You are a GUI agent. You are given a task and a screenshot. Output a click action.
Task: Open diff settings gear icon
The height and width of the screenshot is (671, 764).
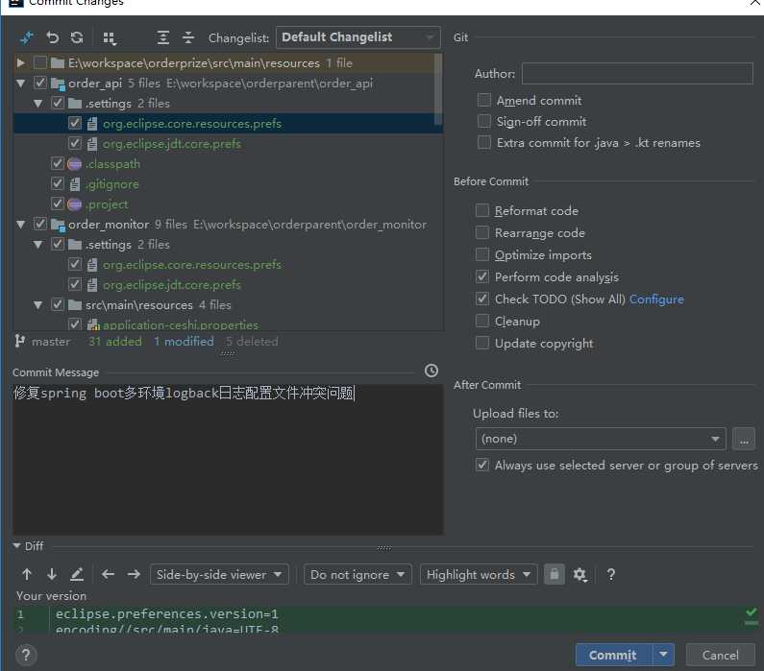tap(579, 575)
